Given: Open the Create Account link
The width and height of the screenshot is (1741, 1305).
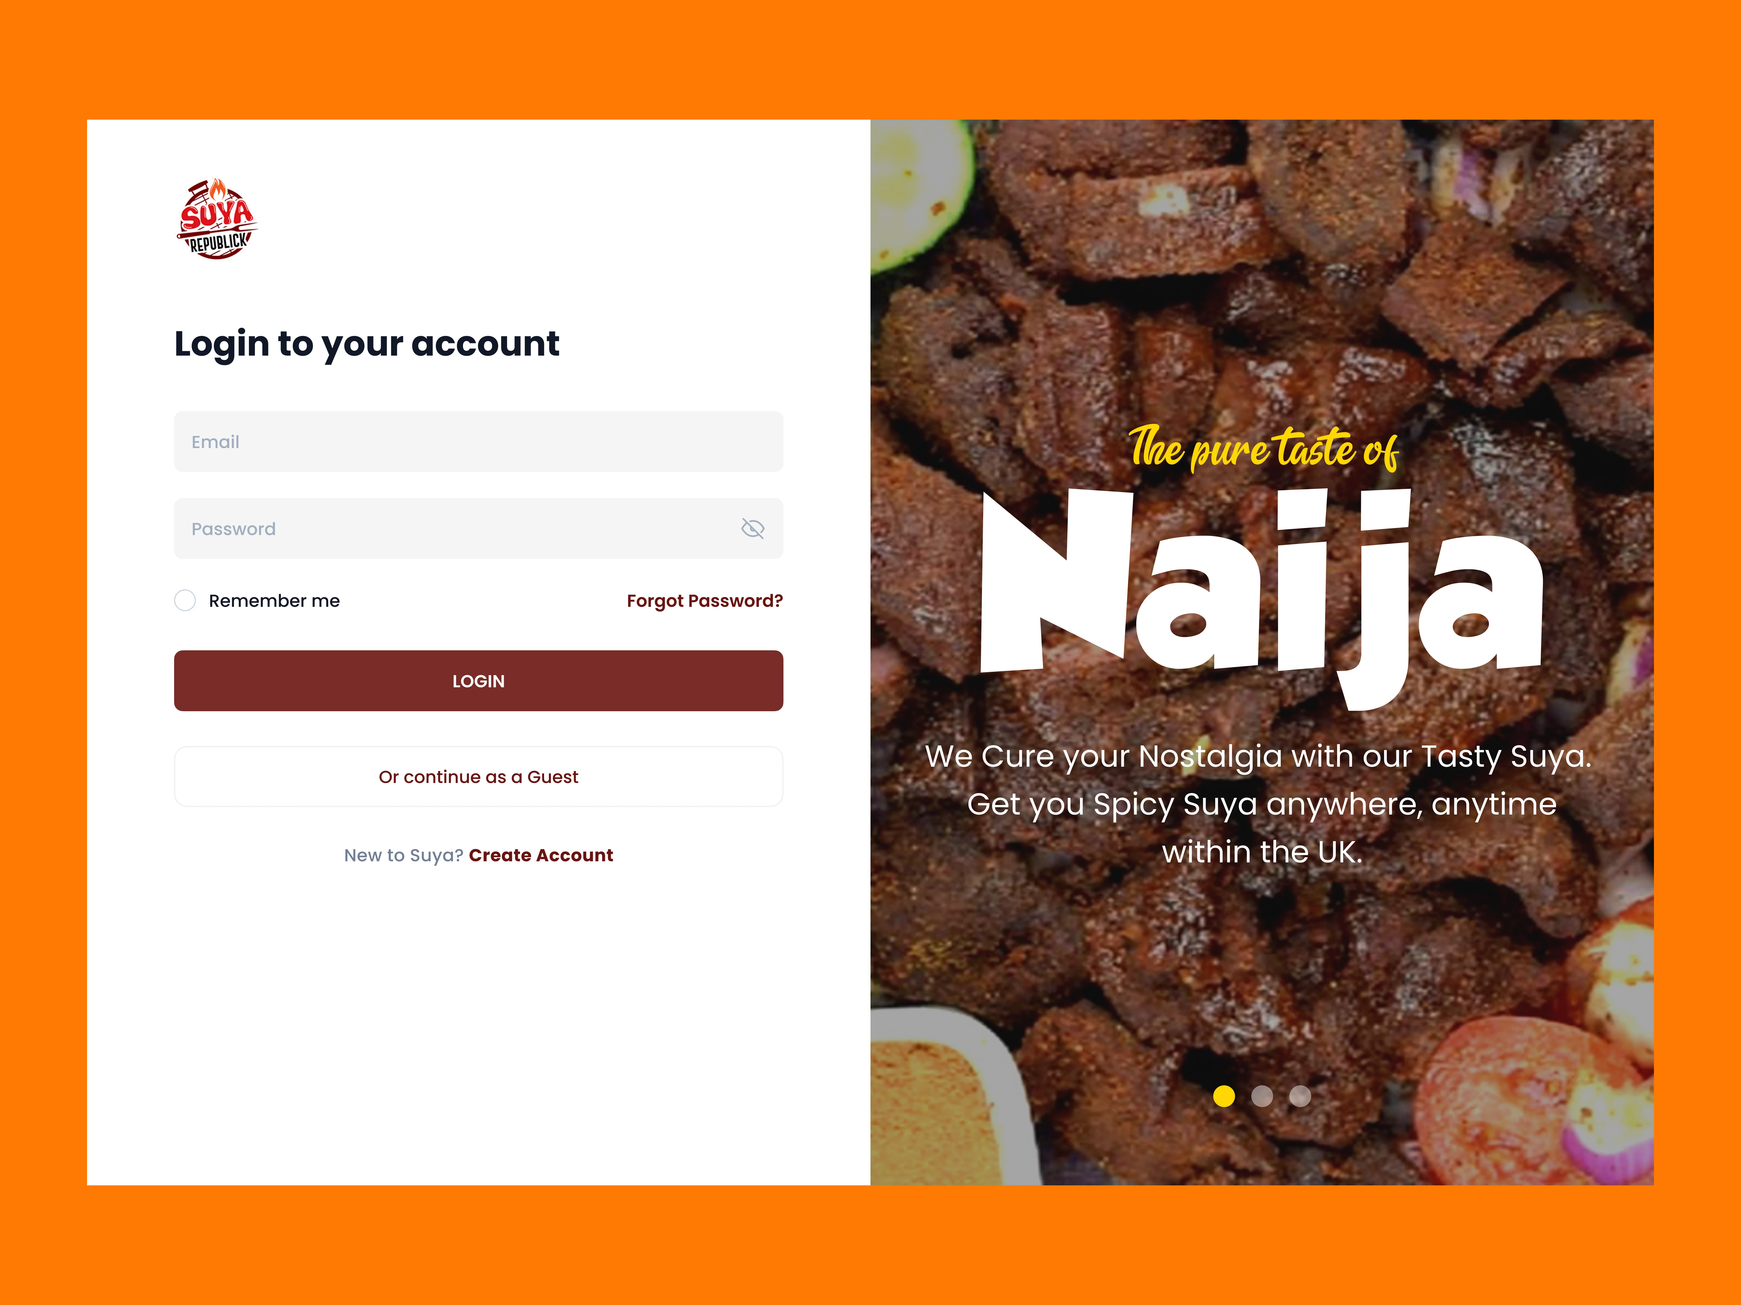Looking at the screenshot, I should point(541,855).
